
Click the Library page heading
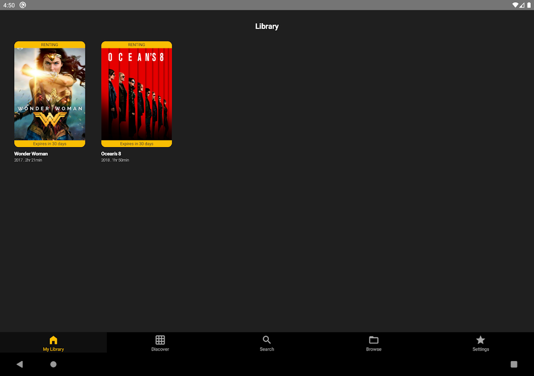pyautogui.click(x=267, y=26)
